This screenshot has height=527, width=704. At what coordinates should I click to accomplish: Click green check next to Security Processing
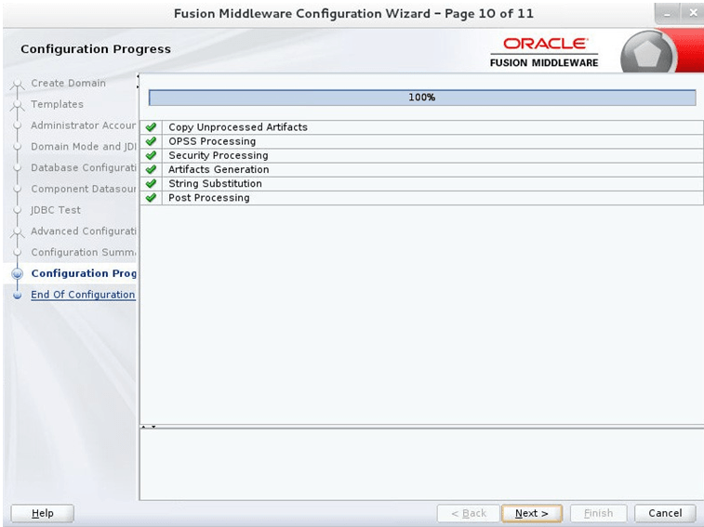coord(152,155)
